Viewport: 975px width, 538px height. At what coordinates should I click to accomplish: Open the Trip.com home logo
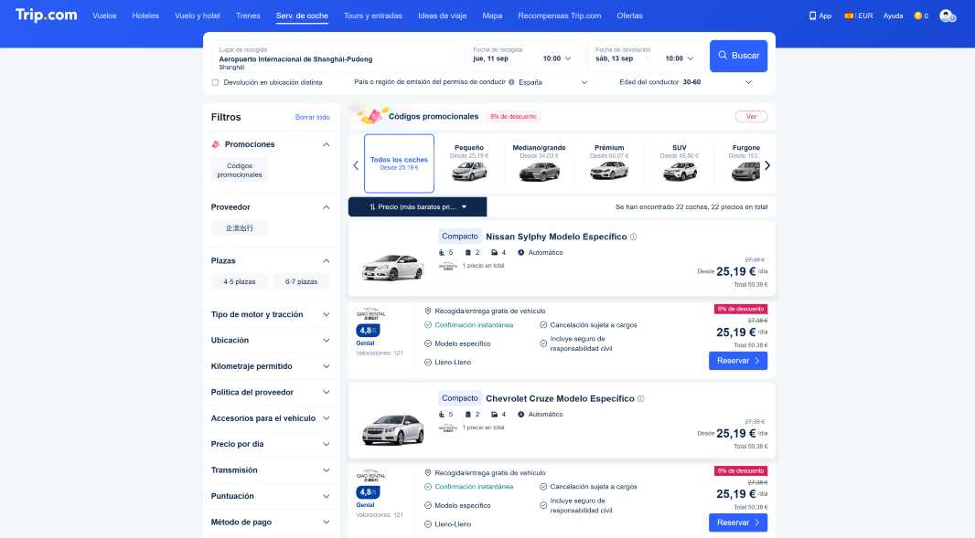(x=46, y=15)
